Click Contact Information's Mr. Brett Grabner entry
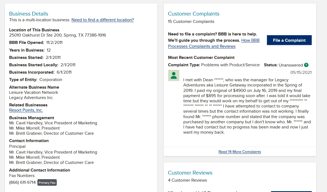Screen dimensions: 327x192 [x=52, y=162]
